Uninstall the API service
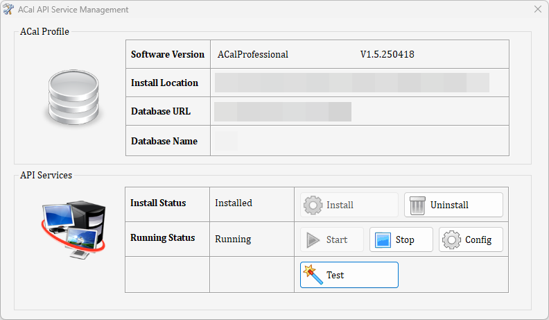 point(453,205)
